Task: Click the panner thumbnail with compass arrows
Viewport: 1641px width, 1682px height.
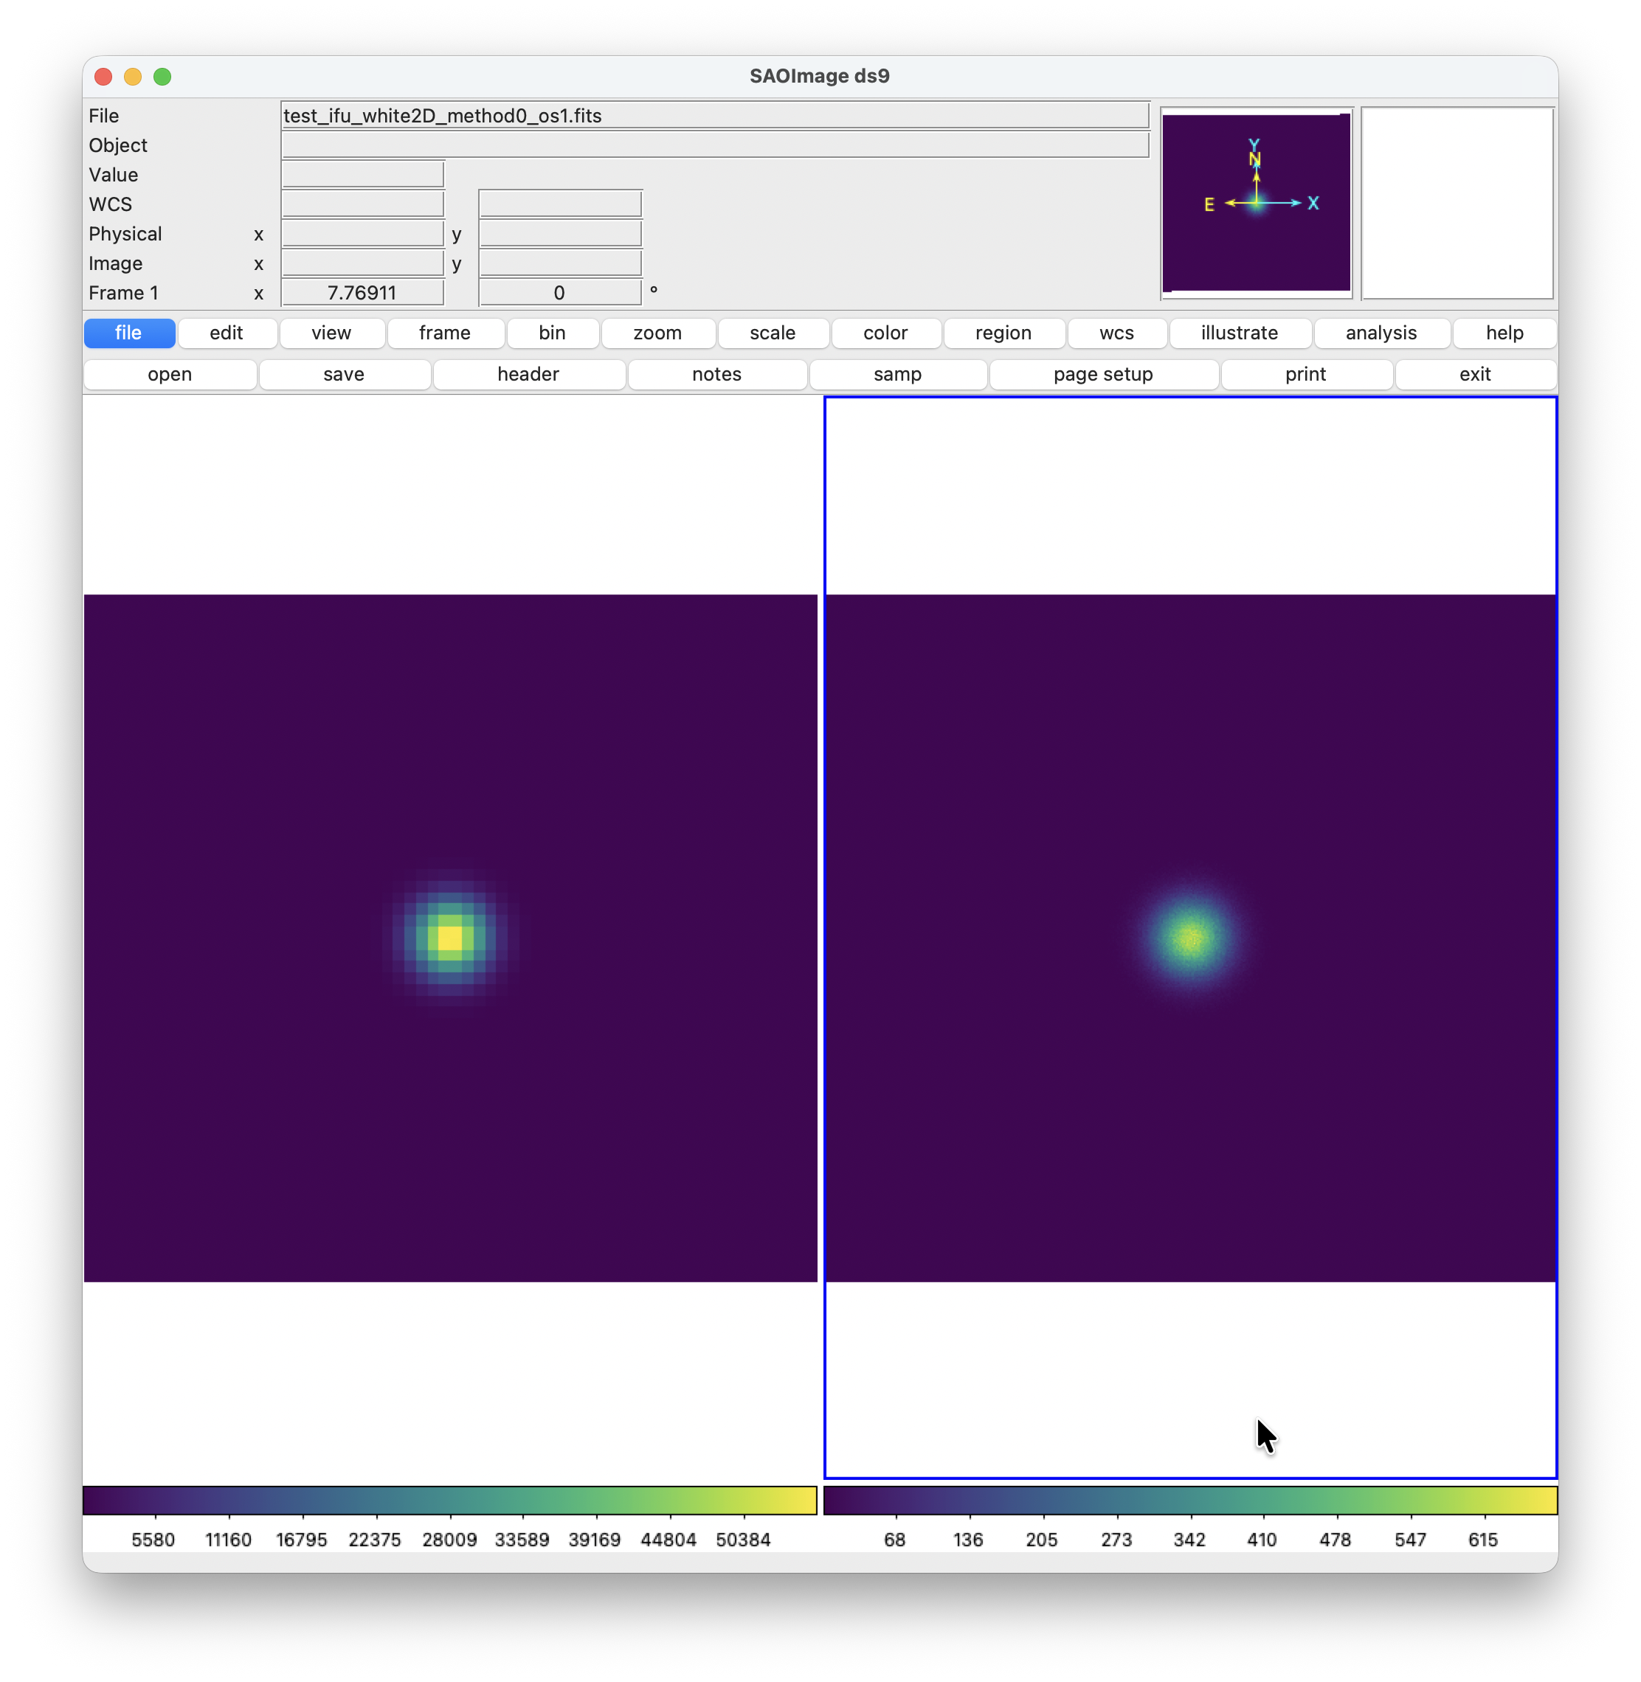Action: pyautogui.click(x=1256, y=204)
